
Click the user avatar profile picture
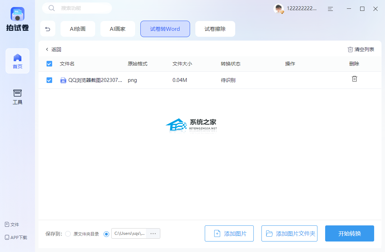279,9
